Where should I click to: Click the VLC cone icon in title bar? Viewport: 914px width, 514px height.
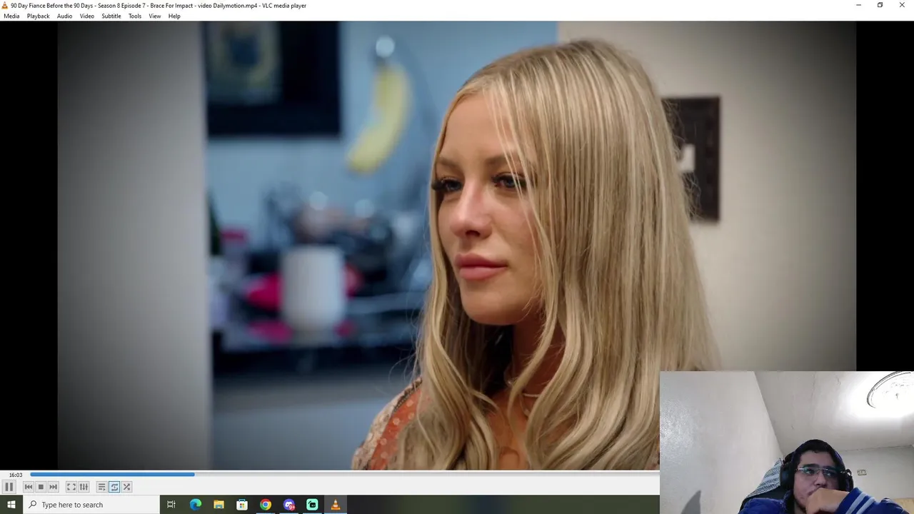coord(5,5)
